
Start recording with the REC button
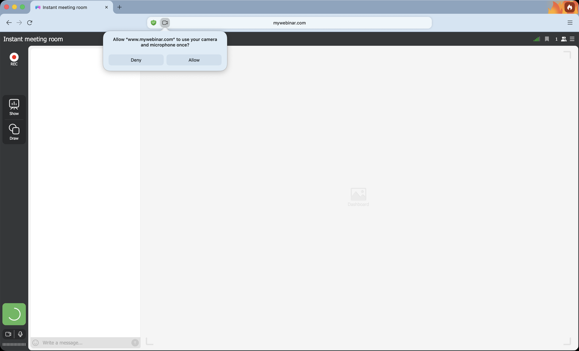pos(14,59)
